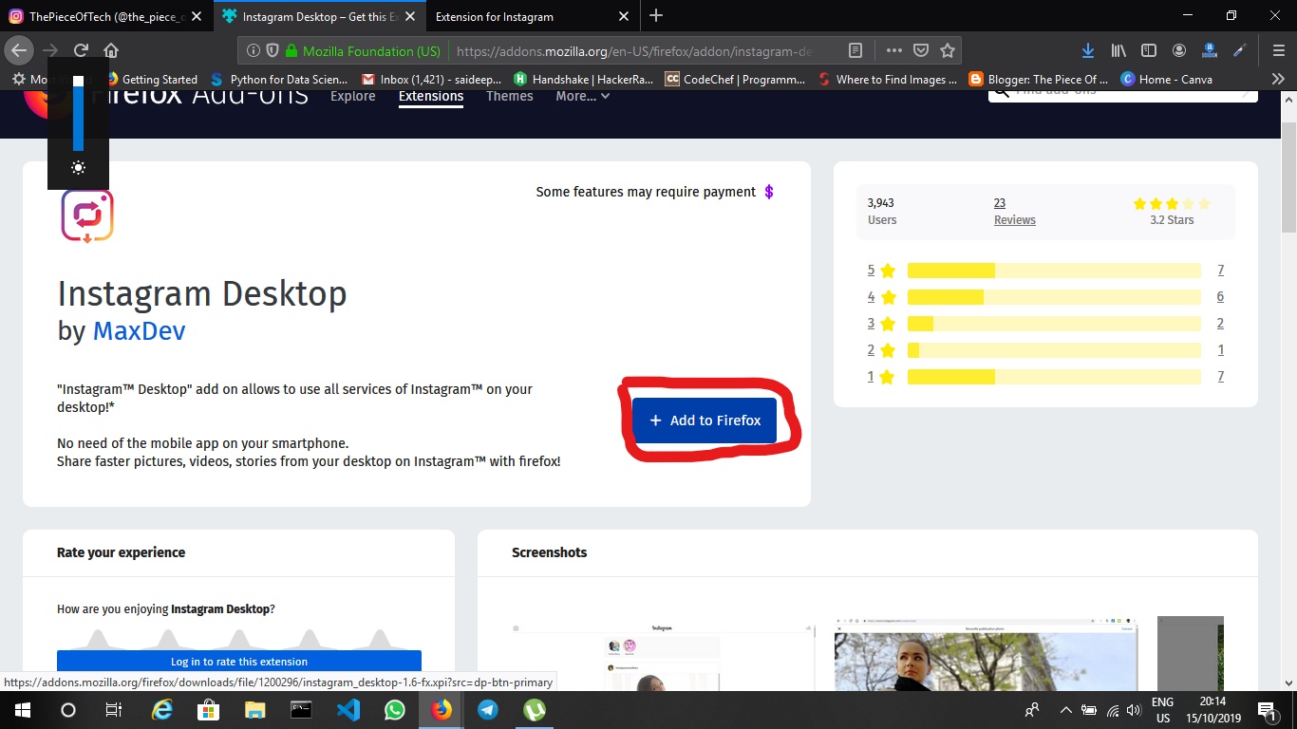
Task: Open the Explore section of Add-ons
Action: (353, 96)
